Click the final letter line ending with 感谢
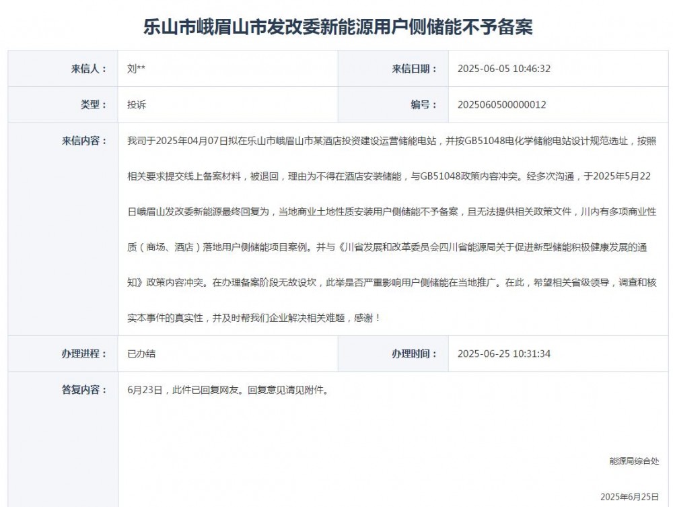The image size is (673, 507). click(x=254, y=317)
